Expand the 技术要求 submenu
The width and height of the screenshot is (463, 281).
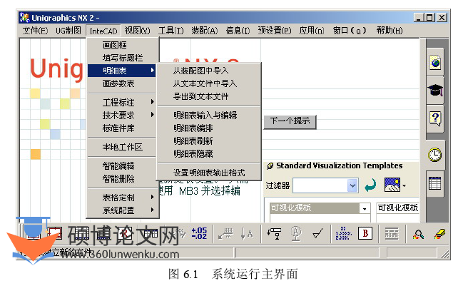point(122,115)
